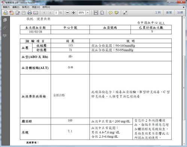The height and width of the screenshot is (147, 187).
Task: Click the page number input box
Action: click(x=56, y=13)
